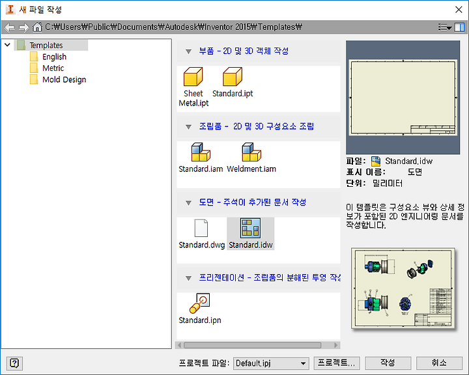469x375 pixels.
Task: Open the help question mark button
Action: [14, 363]
